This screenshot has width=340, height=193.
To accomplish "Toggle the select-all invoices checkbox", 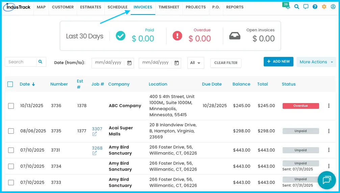I will [x=10, y=84].
